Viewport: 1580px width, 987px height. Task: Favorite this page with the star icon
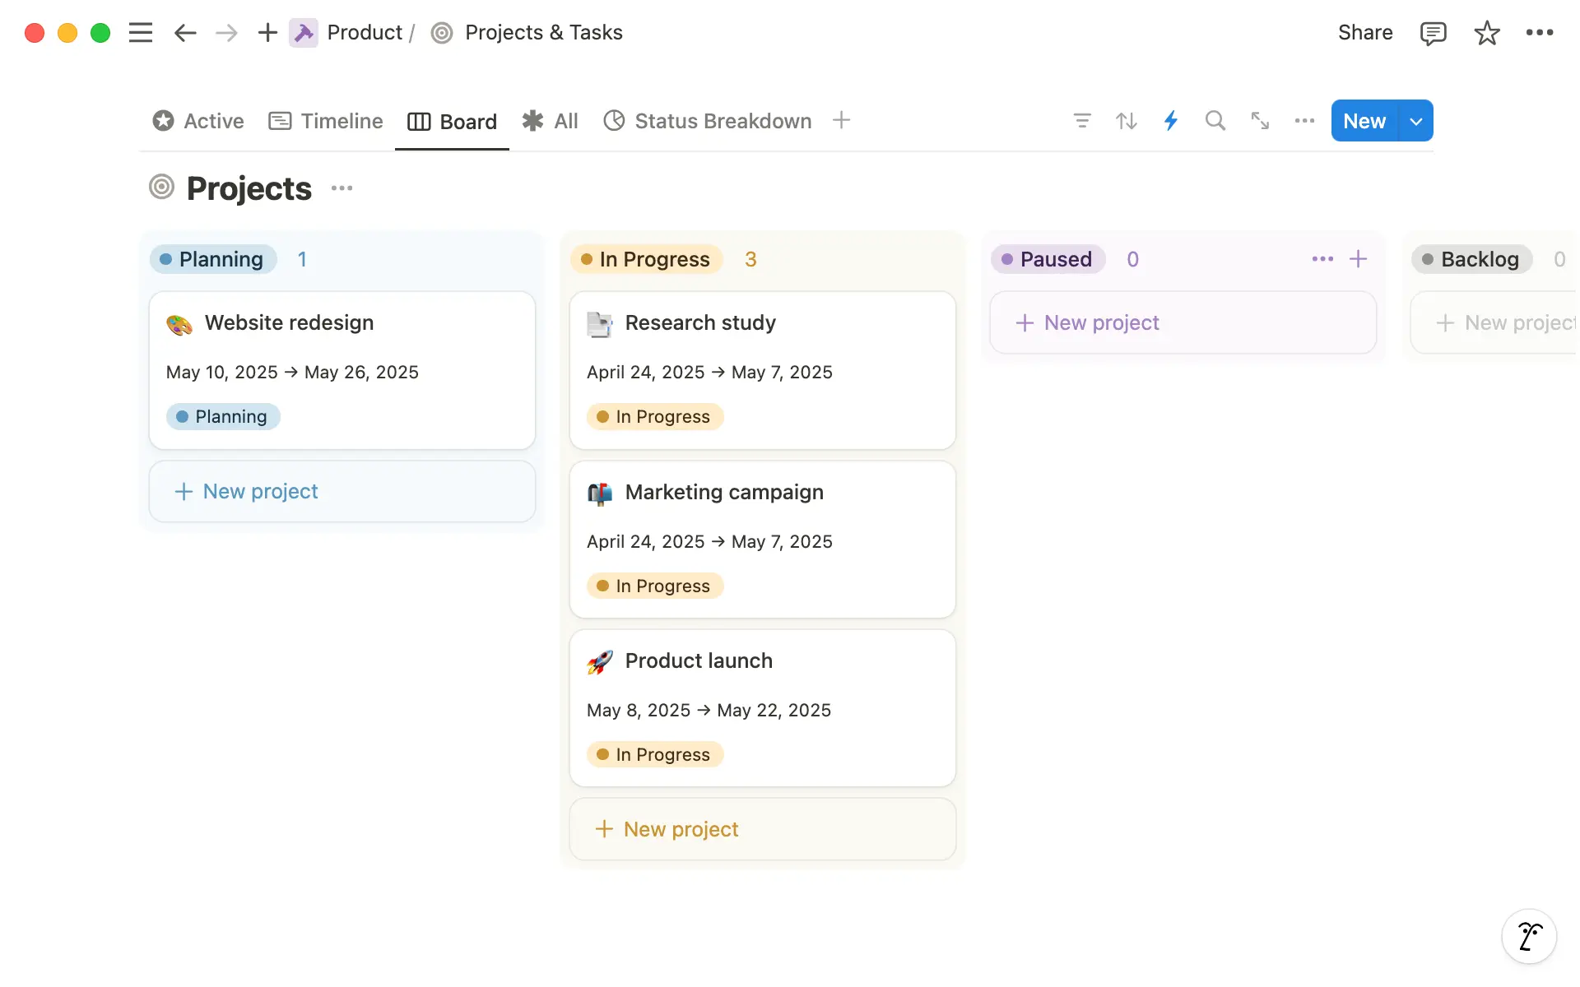coord(1486,32)
